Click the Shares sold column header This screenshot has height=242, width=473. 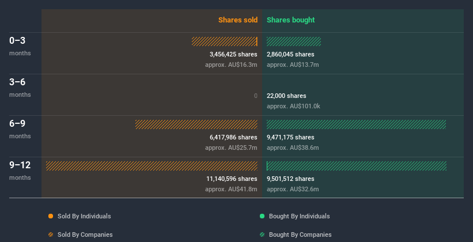238,20
